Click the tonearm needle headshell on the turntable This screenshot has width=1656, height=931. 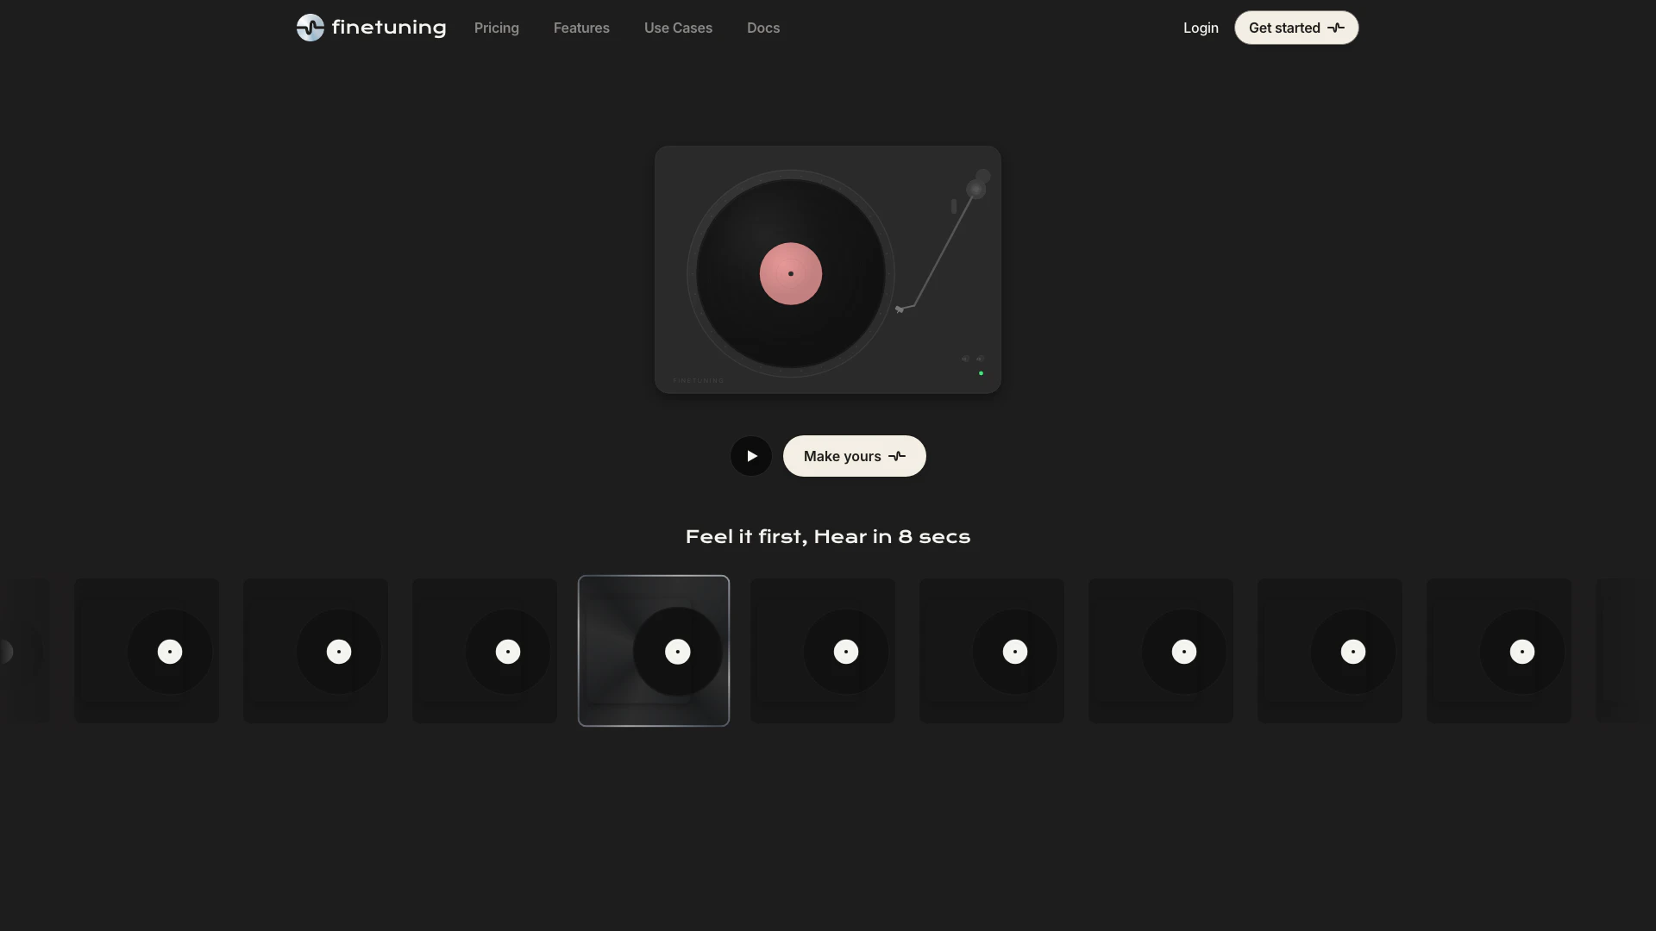click(900, 309)
